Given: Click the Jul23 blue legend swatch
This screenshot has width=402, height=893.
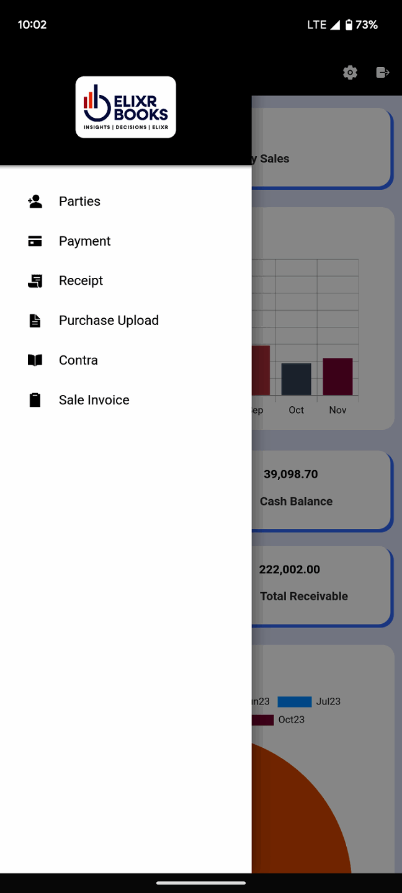Looking at the screenshot, I should (x=294, y=702).
